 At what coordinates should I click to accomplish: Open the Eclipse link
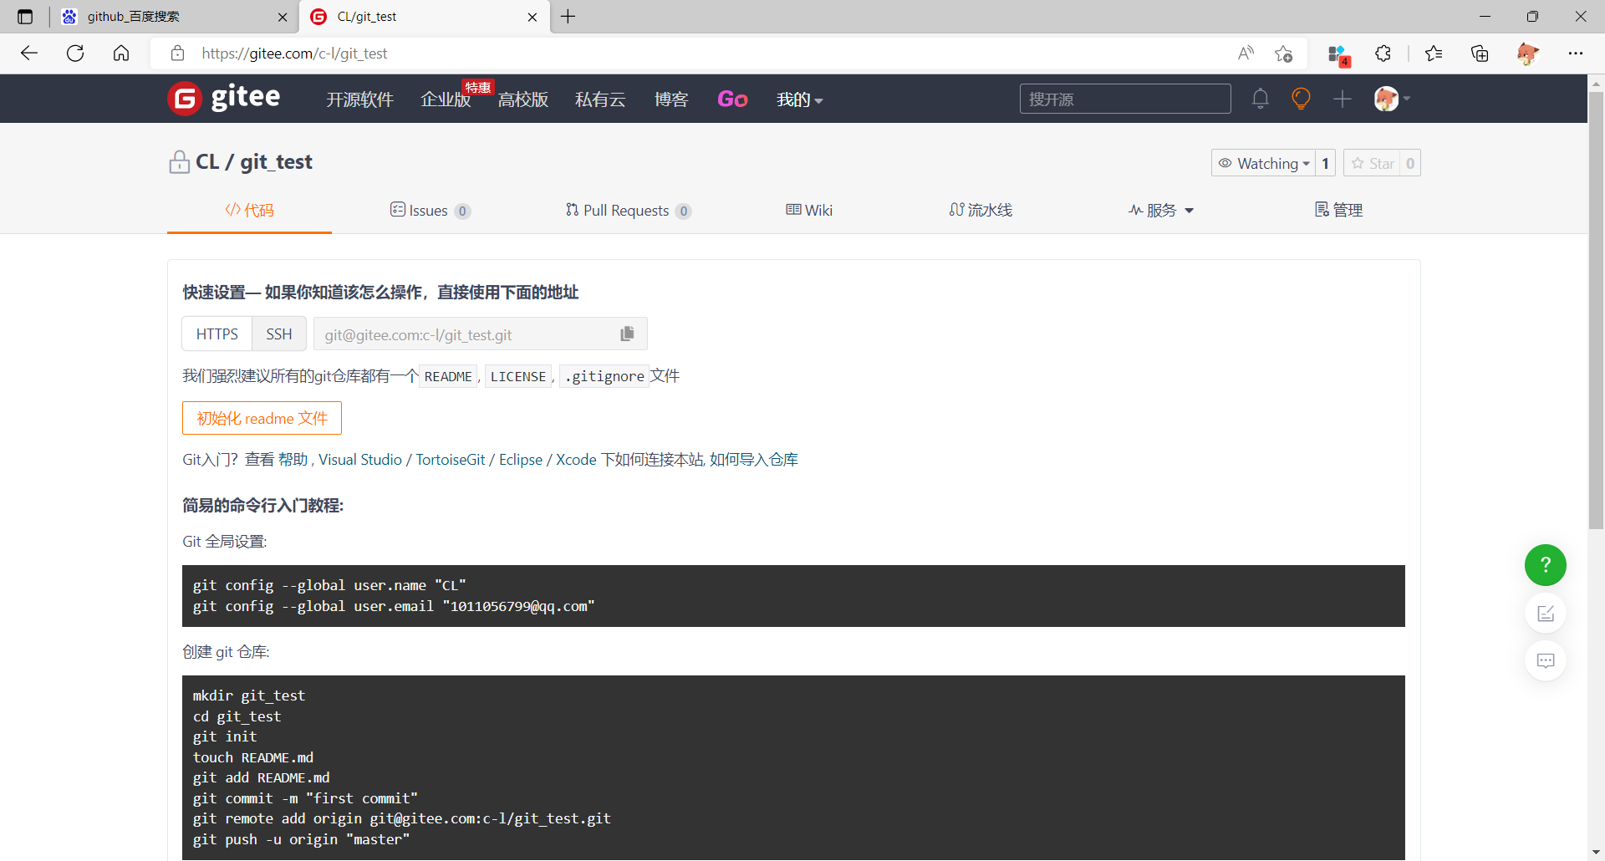521,460
